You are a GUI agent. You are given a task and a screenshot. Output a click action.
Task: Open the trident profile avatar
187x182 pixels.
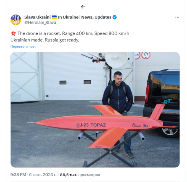[16, 20]
